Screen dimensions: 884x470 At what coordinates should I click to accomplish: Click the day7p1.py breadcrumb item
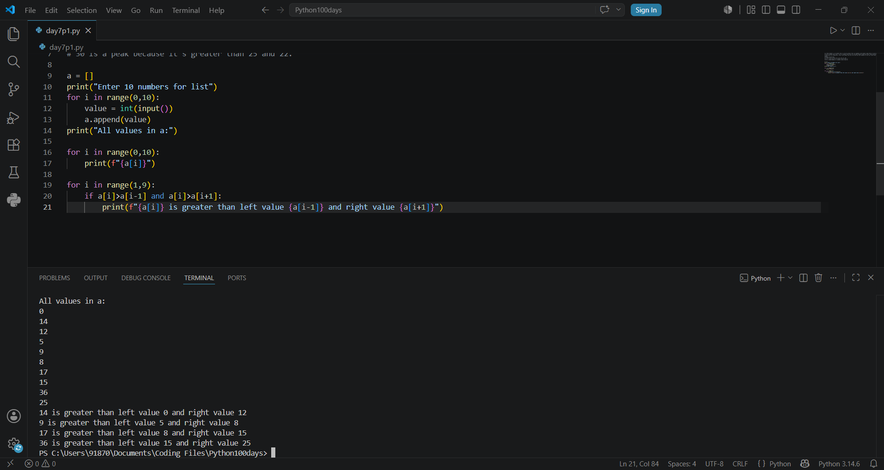[x=62, y=47]
